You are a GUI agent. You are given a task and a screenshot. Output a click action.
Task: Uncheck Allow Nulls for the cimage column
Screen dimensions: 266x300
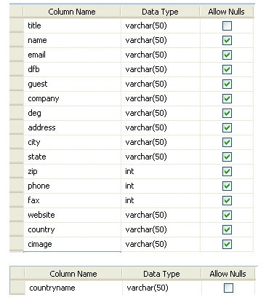point(227,244)
